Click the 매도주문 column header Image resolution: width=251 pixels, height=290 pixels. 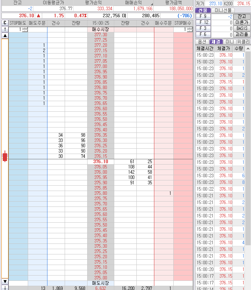pyautogui.click(x=37, y=23)
